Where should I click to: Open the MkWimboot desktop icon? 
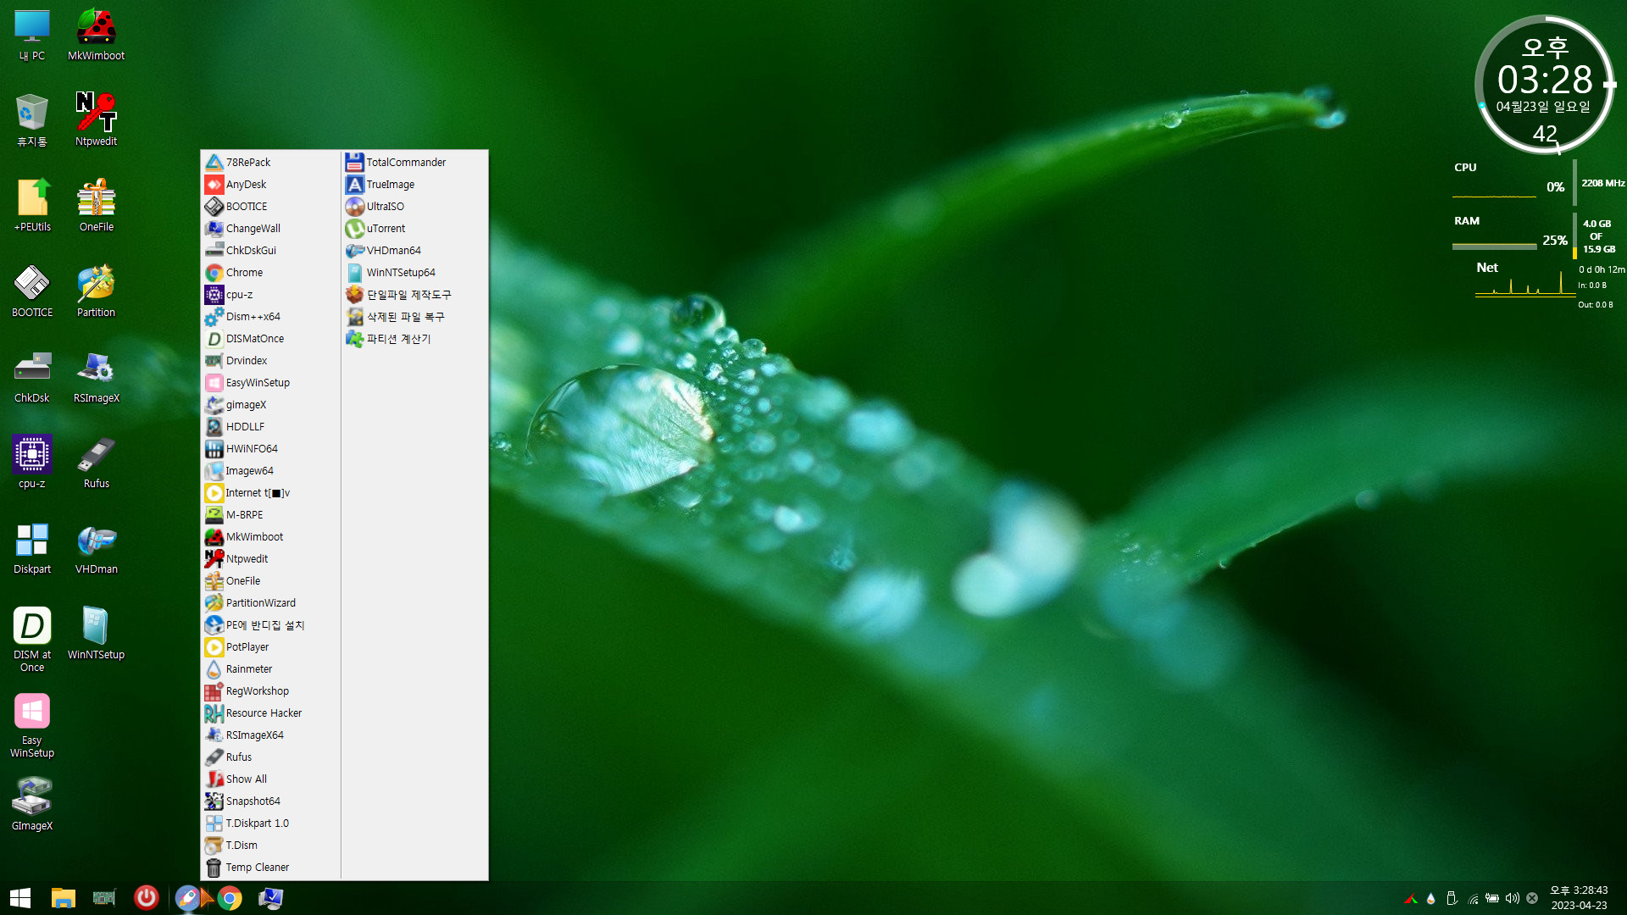coord(96,35)
